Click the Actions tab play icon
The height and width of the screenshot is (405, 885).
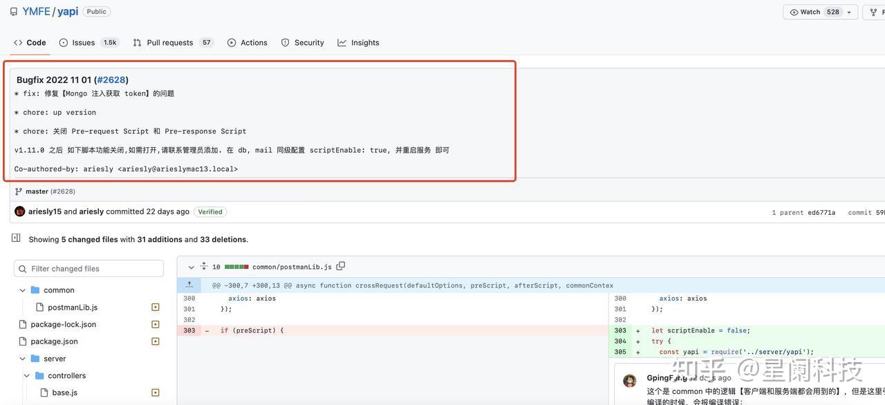(x=232, y=43)
